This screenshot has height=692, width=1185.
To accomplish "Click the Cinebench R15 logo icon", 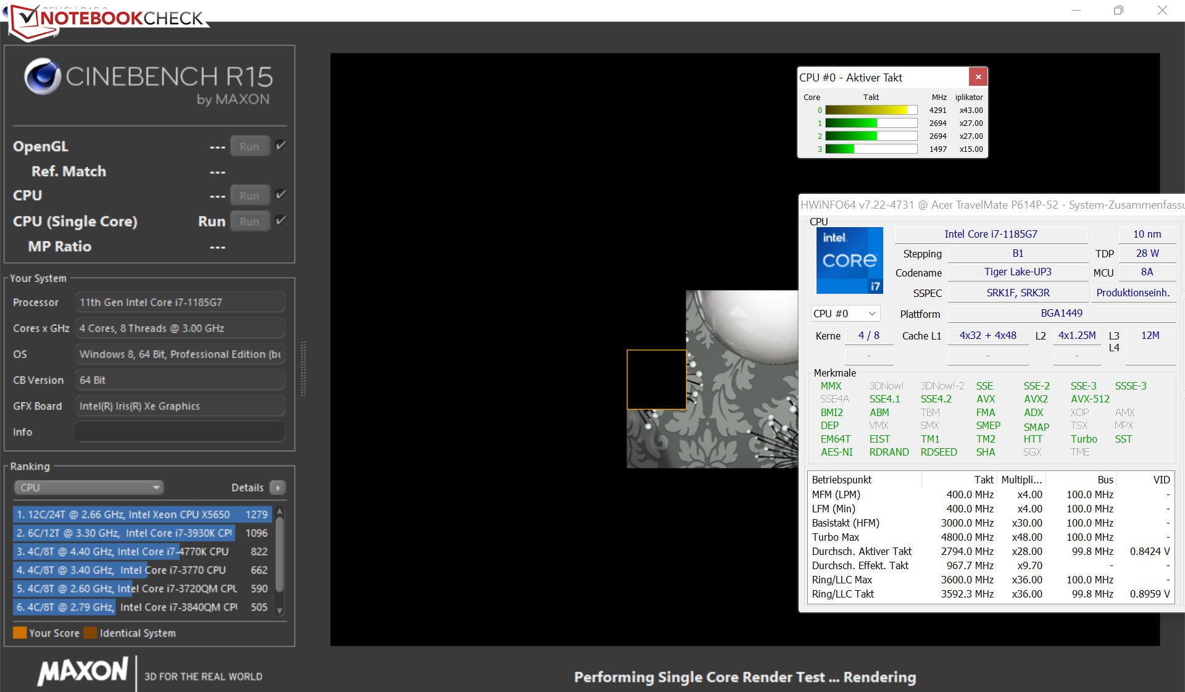I will 42,77.
